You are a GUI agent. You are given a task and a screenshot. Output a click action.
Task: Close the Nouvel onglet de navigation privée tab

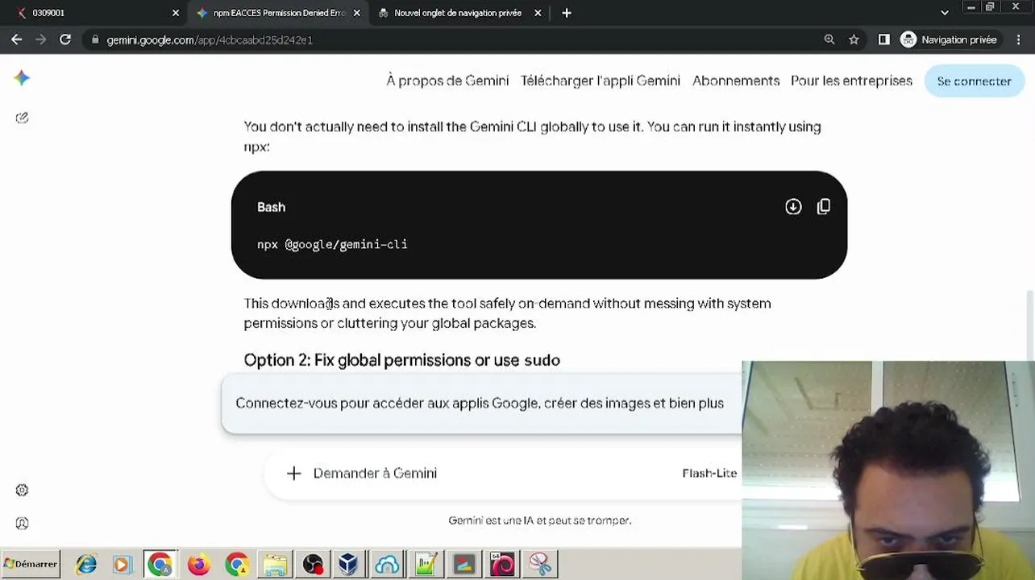point(538,13)
